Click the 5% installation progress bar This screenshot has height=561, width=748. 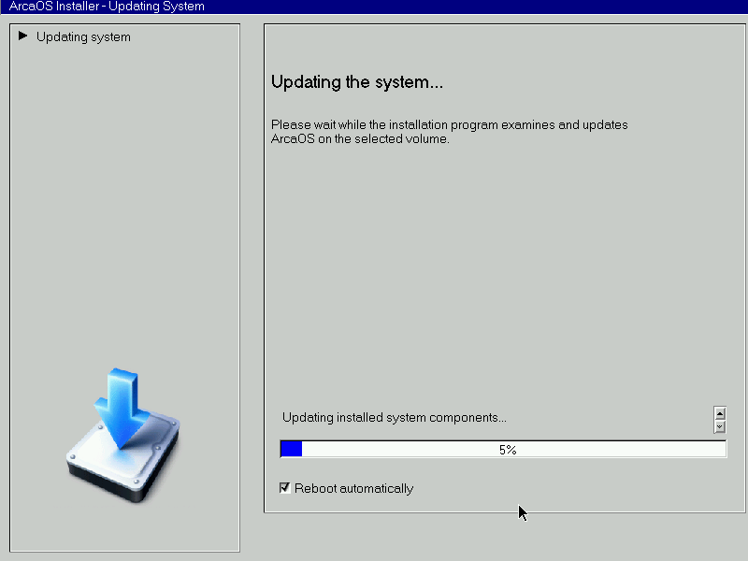[503, 450]
